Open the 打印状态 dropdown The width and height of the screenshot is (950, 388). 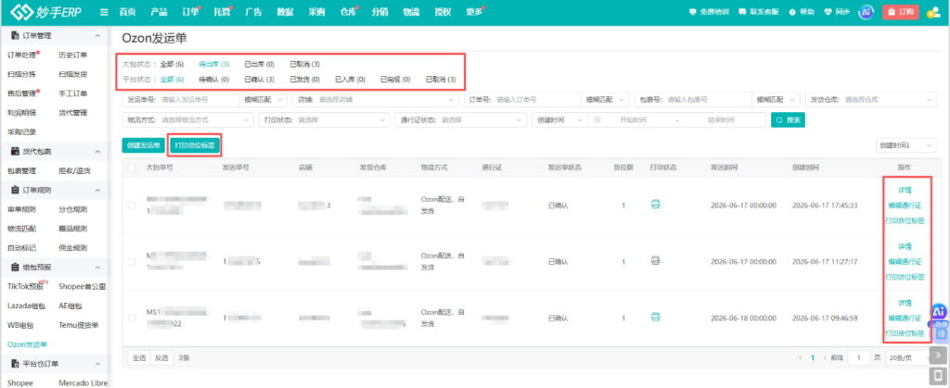coord(324,120)
